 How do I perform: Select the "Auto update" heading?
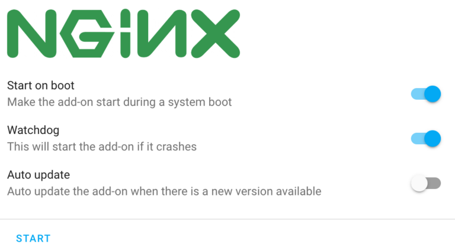(x=39, y=175)
